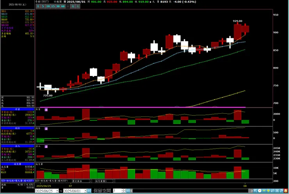Select the monthly (月) chart interval

tap(78, 6)
